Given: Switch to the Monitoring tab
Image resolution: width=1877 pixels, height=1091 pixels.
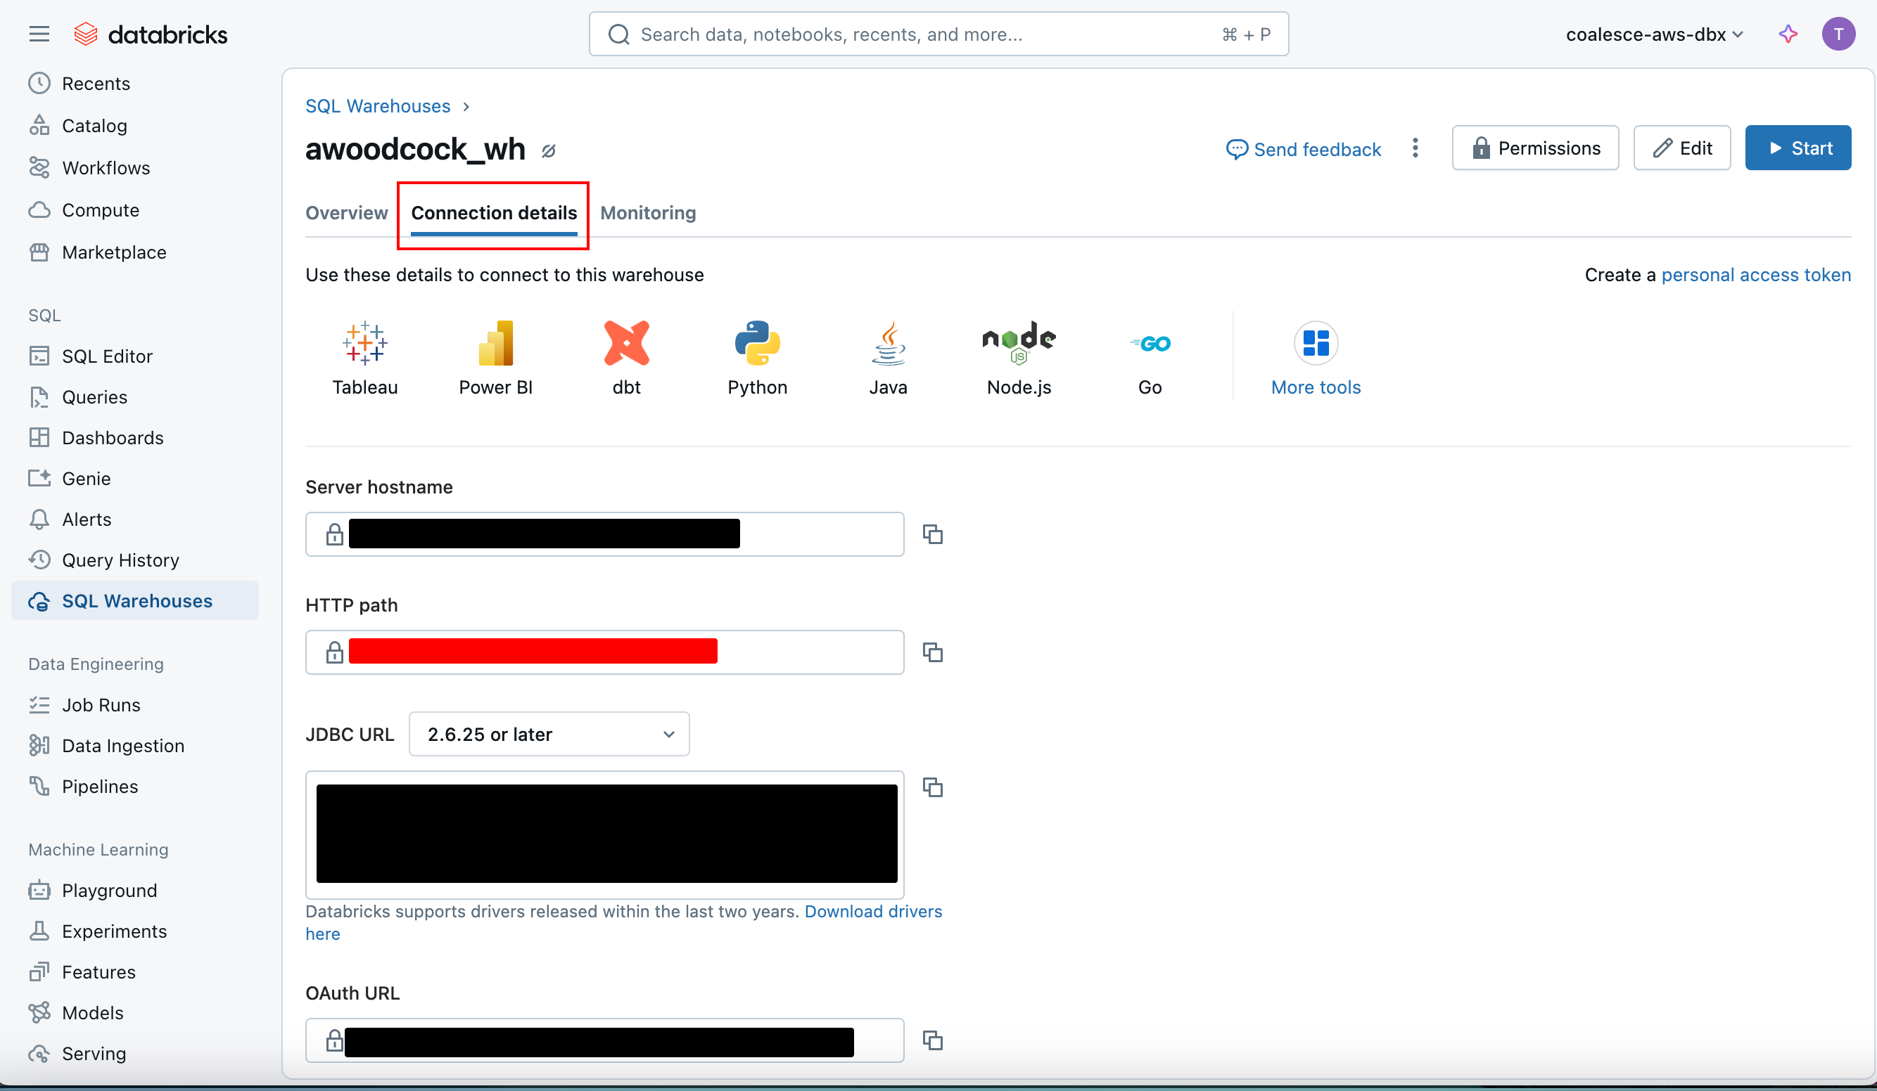Looking at the screenshot, I should (x=648, y=213).
